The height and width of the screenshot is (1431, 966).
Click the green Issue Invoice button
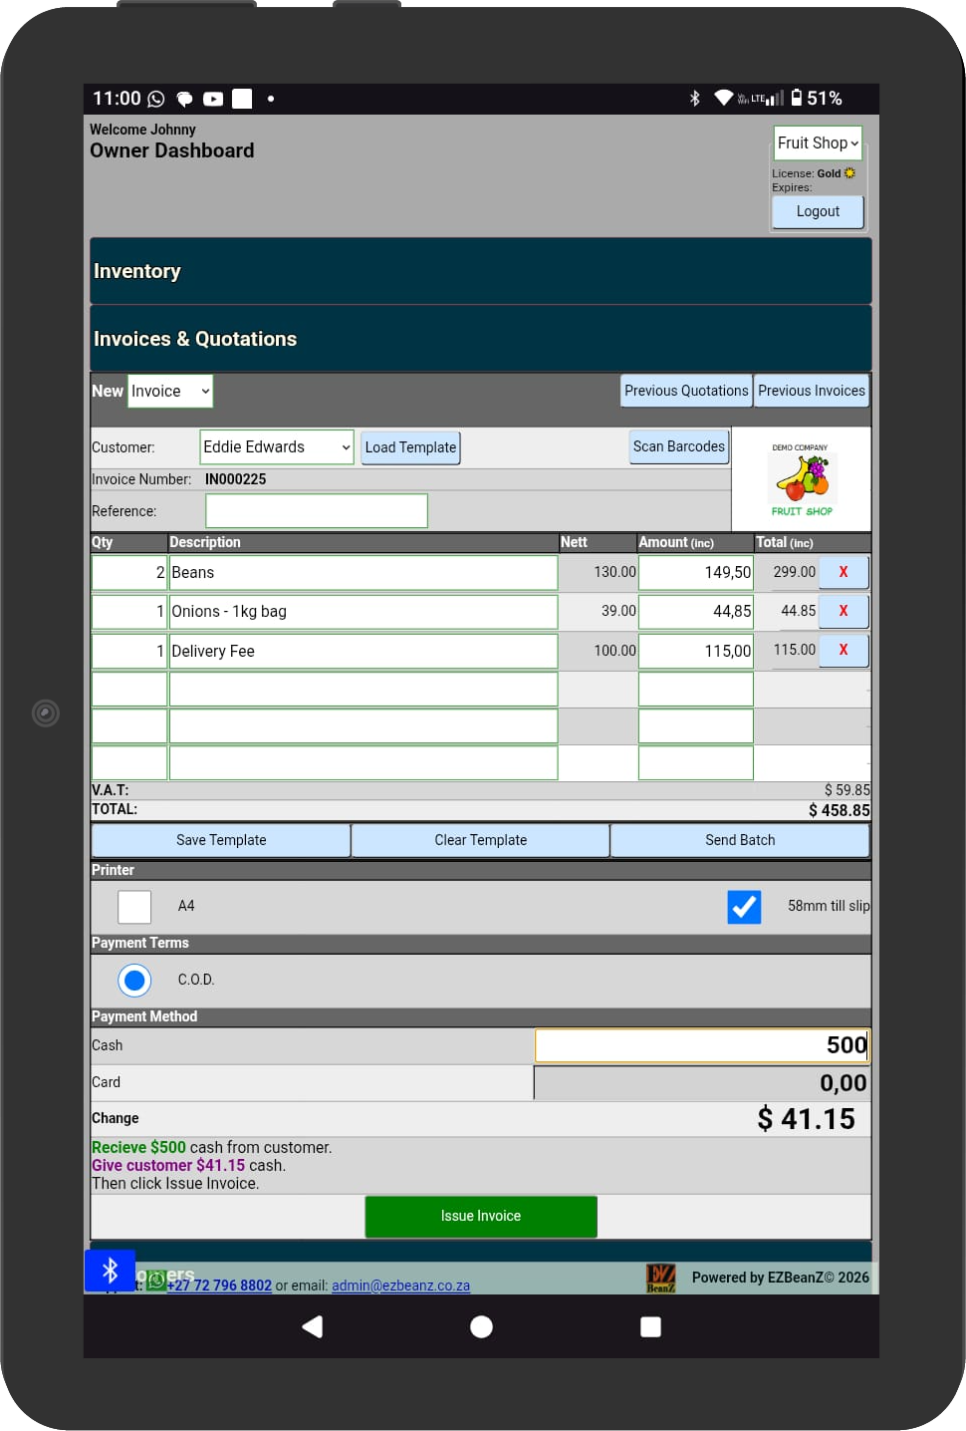point(481,1217)
